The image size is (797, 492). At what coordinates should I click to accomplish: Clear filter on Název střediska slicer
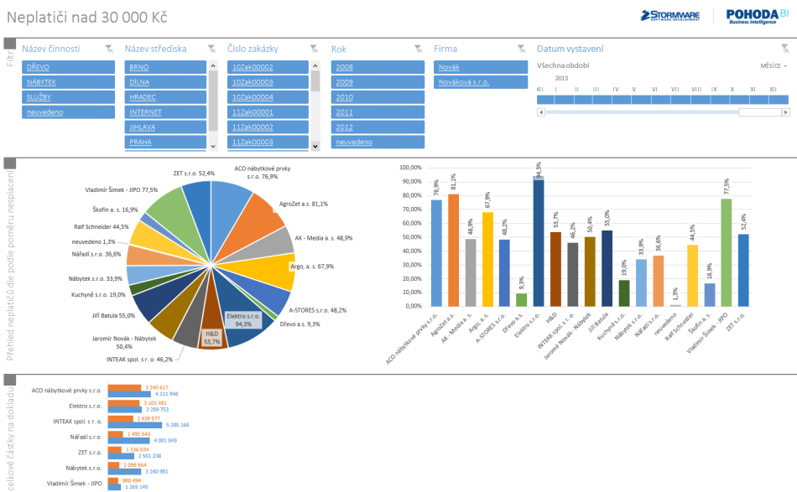211,49
